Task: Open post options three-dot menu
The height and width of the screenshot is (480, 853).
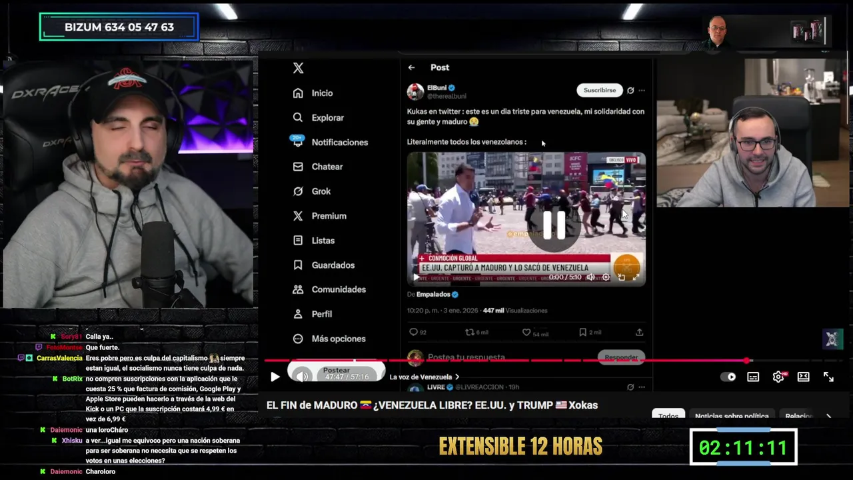Action: click(x=642, y=90)
